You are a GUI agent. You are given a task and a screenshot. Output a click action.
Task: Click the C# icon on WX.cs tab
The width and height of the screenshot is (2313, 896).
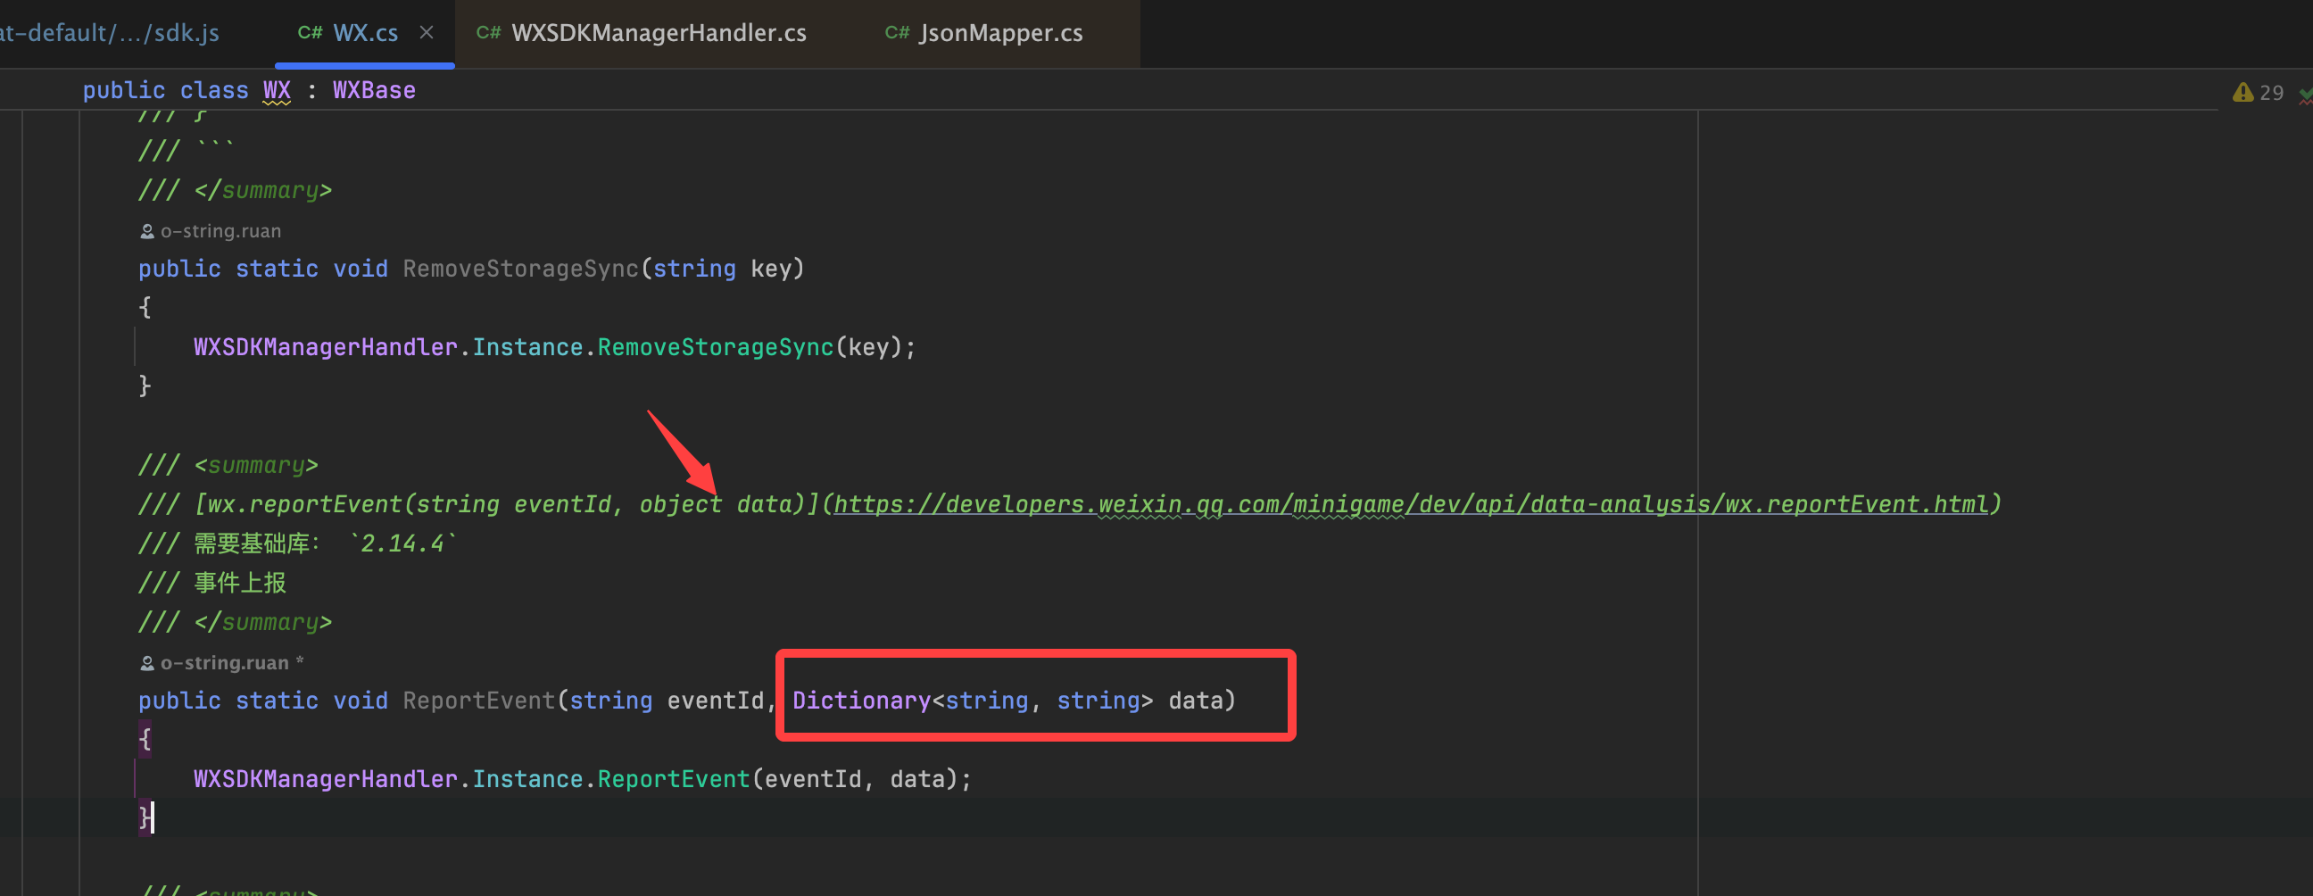click(310, 33)
